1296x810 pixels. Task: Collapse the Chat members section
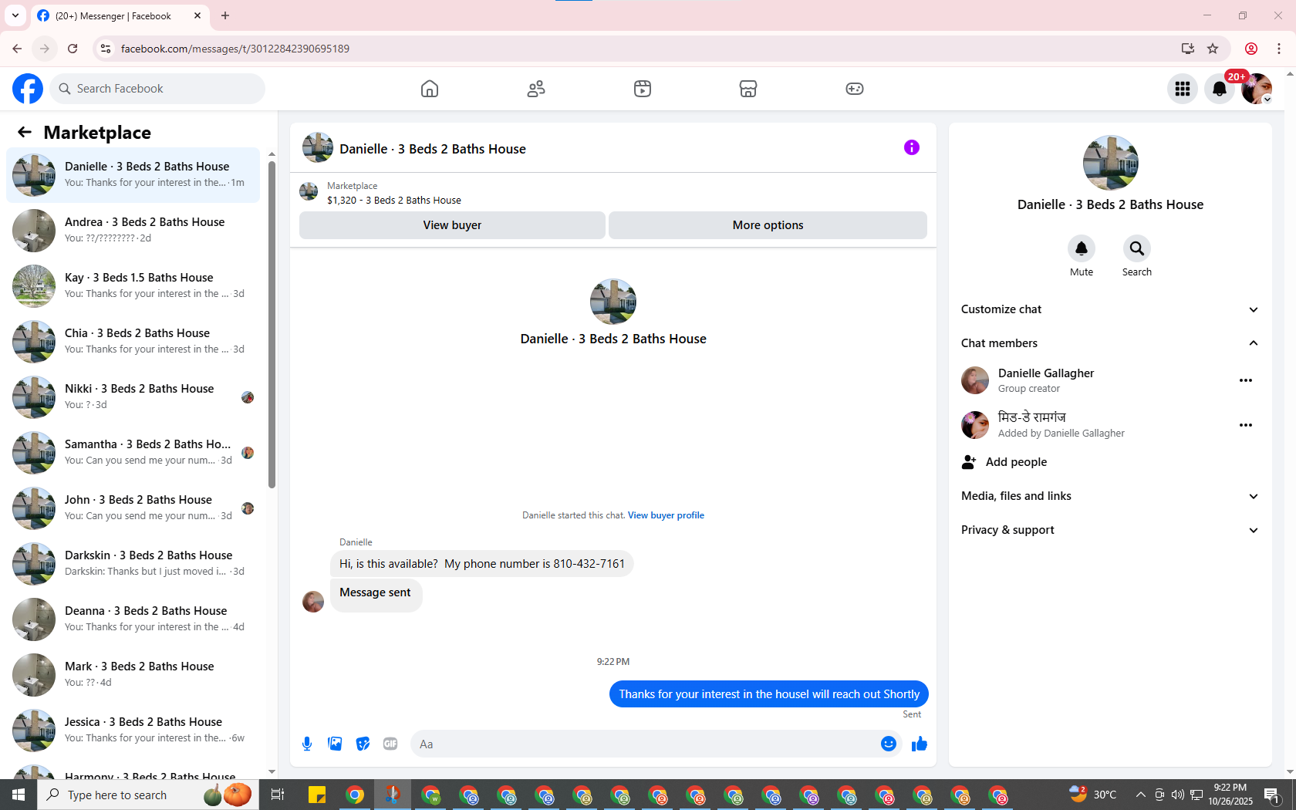tap(1110, 343)
